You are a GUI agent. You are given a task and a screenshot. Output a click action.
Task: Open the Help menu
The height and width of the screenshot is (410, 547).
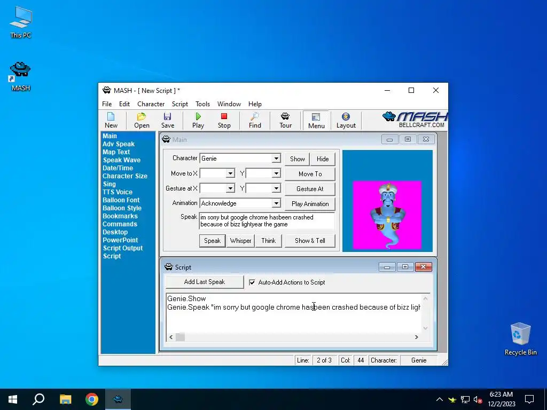click(255, 104)
